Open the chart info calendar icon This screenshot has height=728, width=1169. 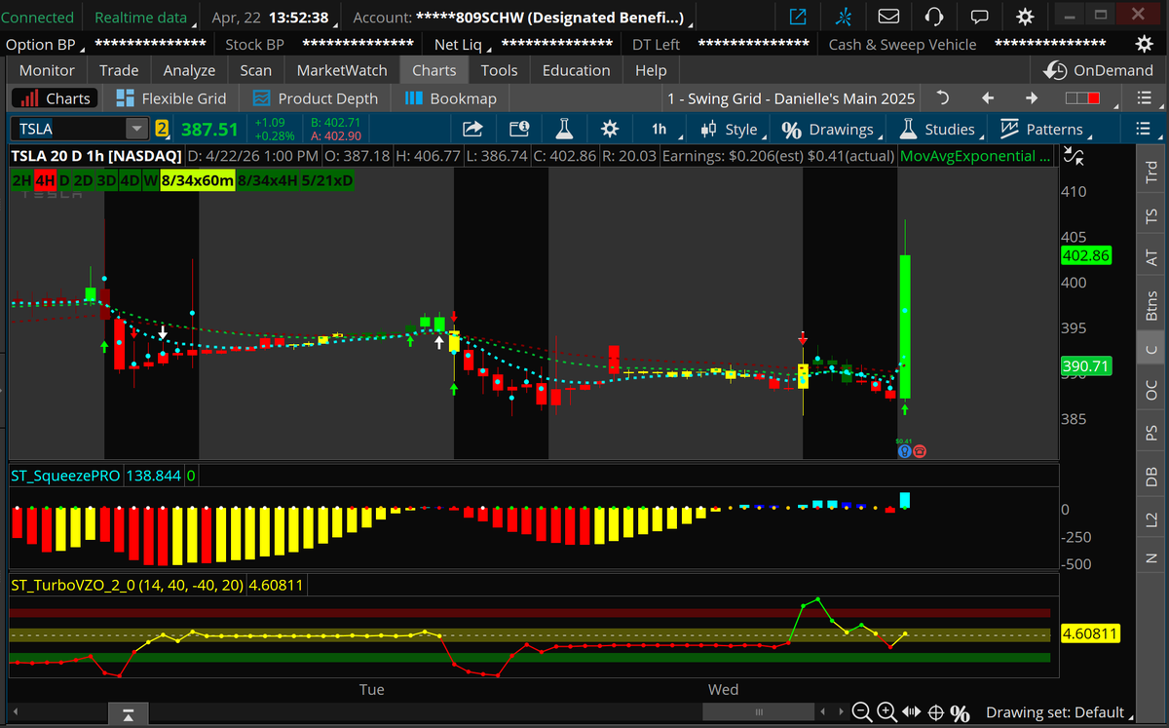519,129
